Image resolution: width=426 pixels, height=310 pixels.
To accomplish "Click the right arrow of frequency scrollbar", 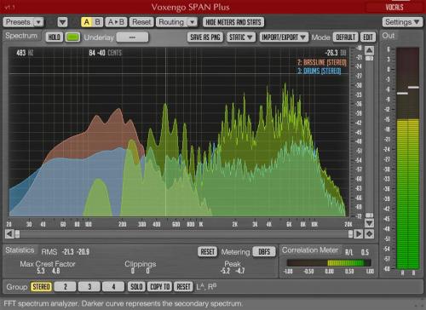I will click(359, 234).
